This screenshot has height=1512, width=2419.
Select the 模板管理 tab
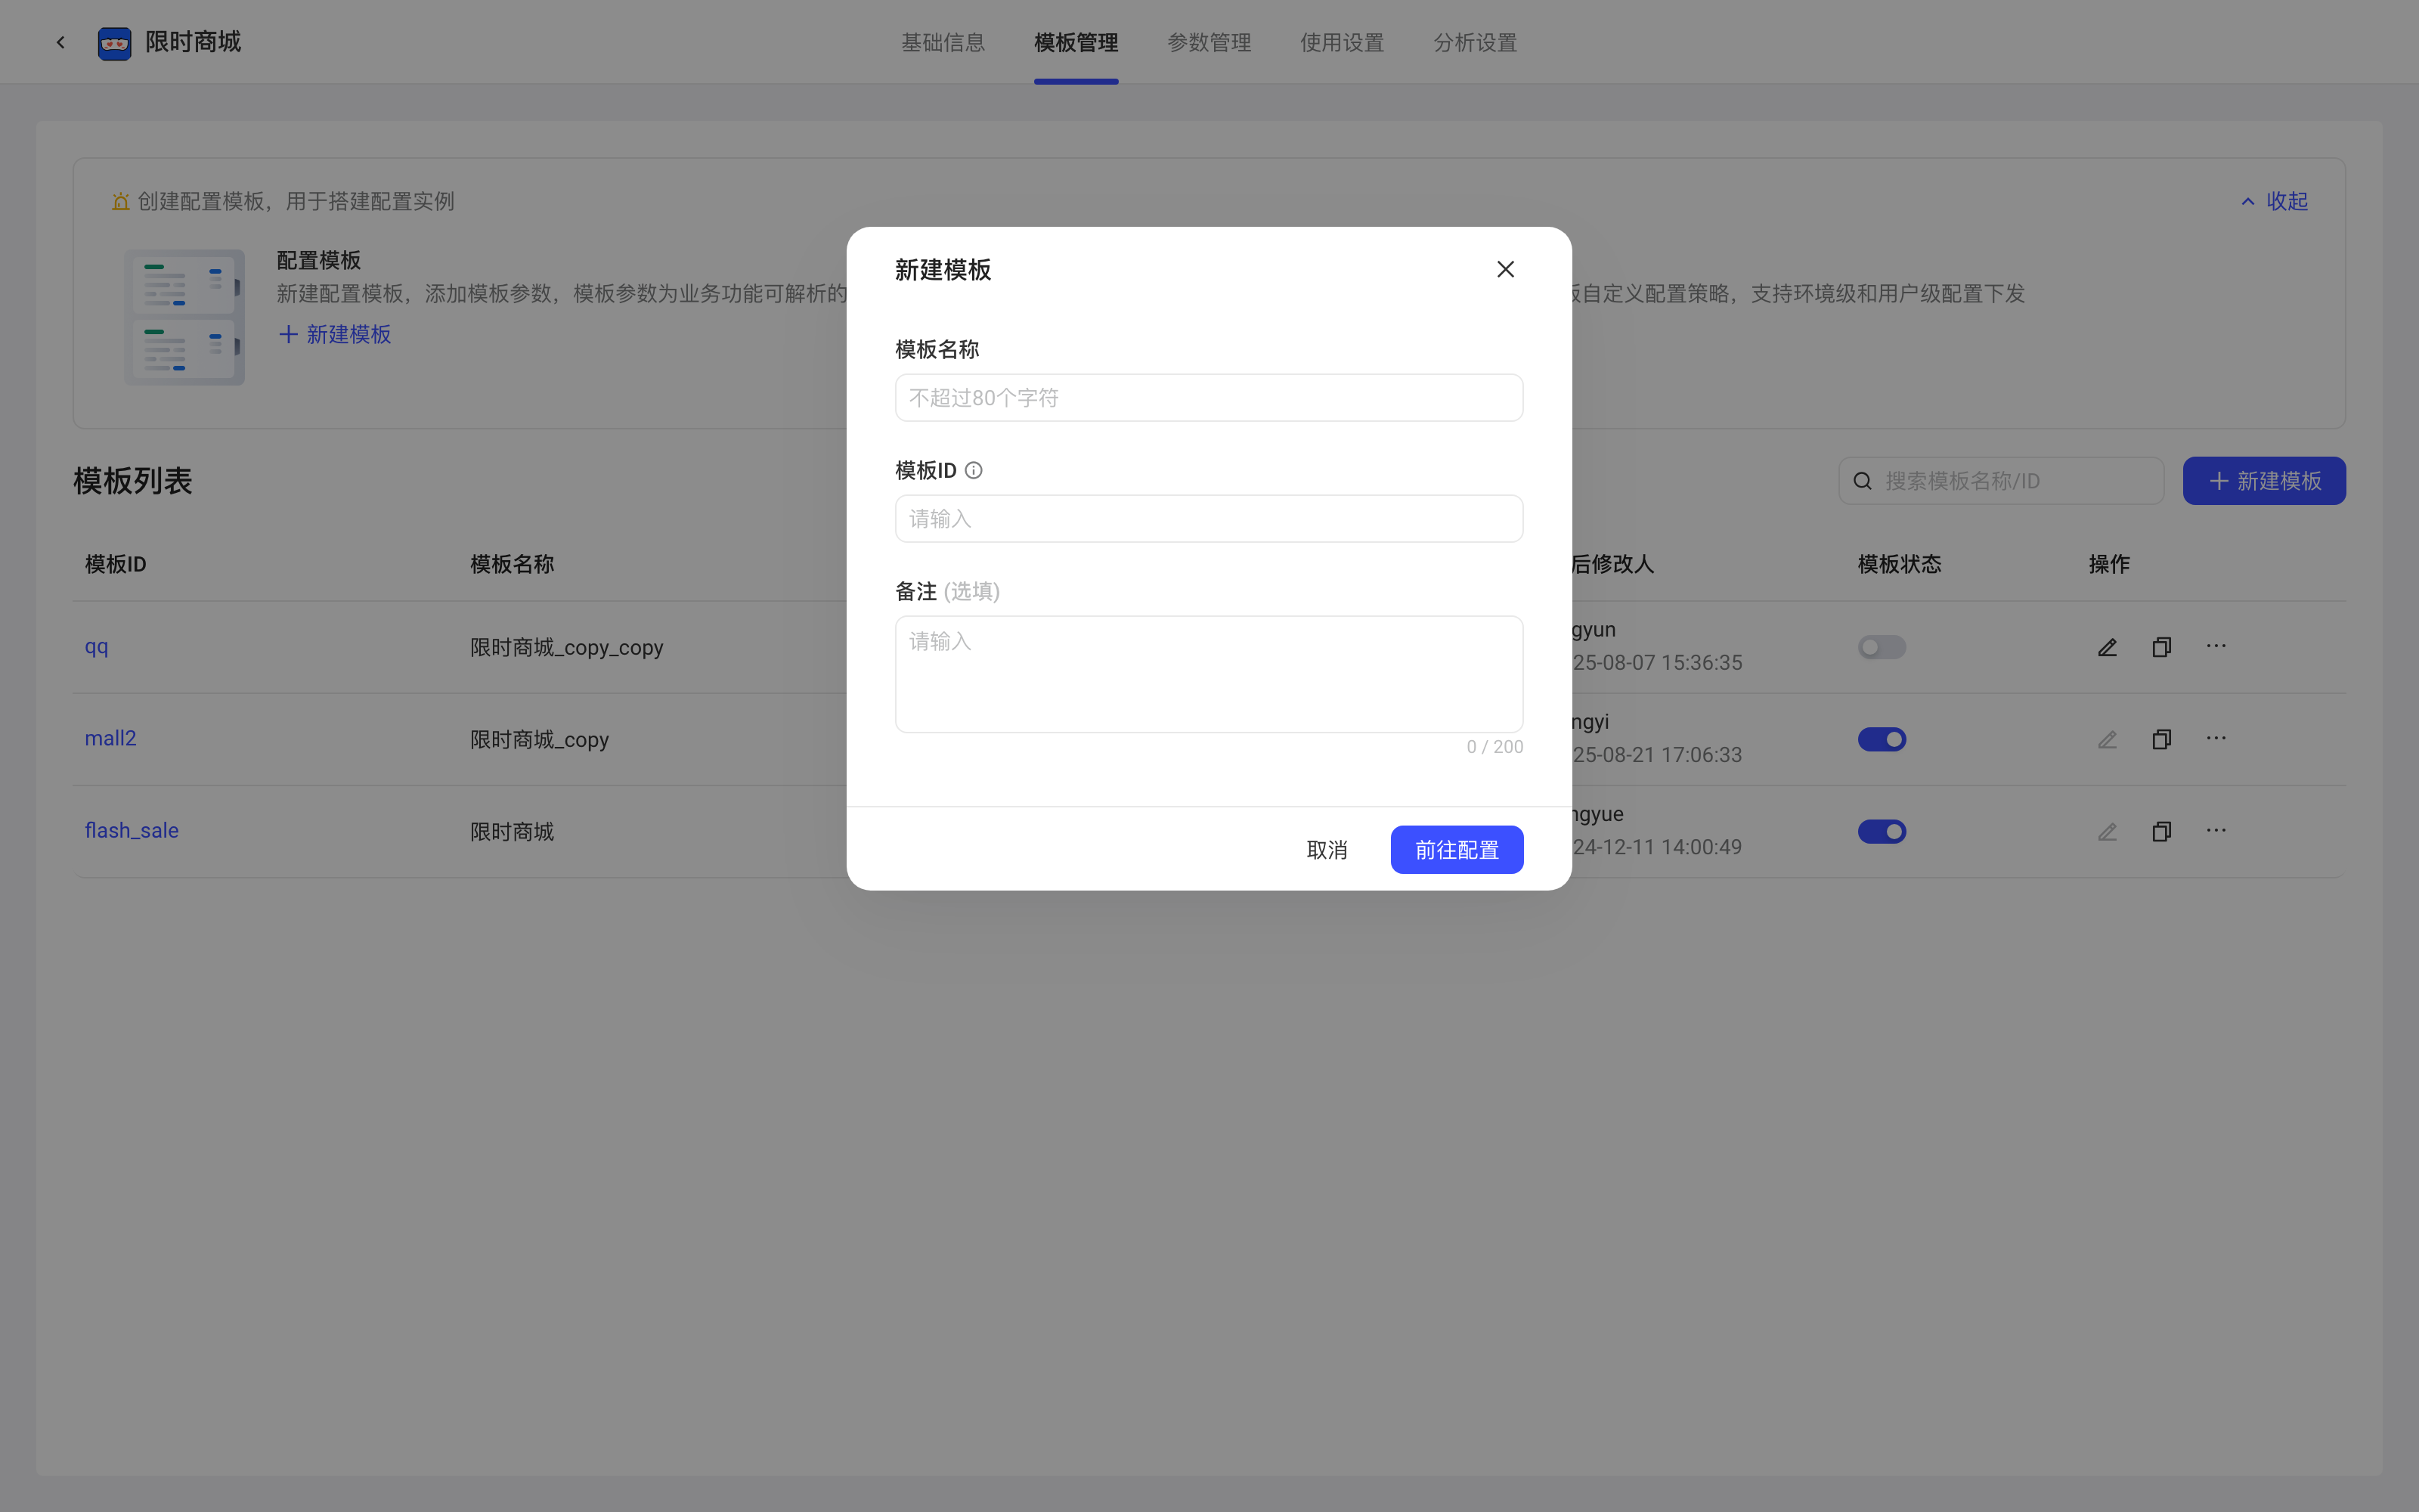(1076, 42)
